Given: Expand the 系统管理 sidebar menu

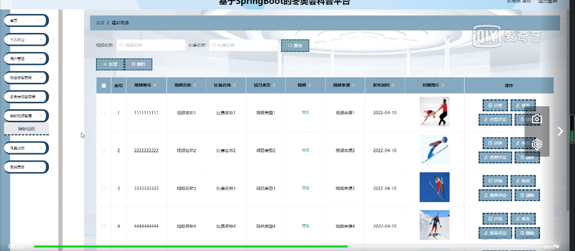Looking at the screenshot, I should tap(26, 167).
